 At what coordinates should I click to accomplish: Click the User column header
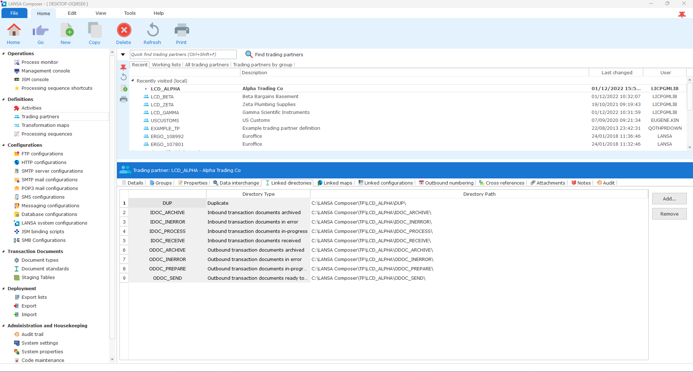click(665, 72)
